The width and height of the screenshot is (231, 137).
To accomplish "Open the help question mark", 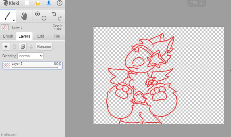I will (x=60, y=3).
